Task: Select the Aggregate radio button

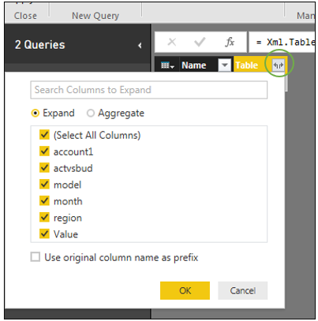Action: [x=91, y=114]
